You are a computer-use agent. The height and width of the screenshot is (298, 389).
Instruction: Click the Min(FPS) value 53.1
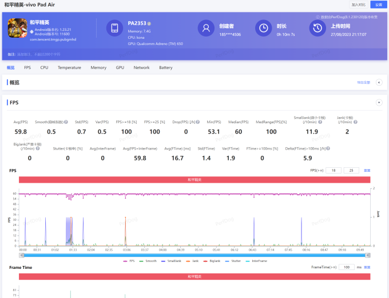[x=214, y=132]
